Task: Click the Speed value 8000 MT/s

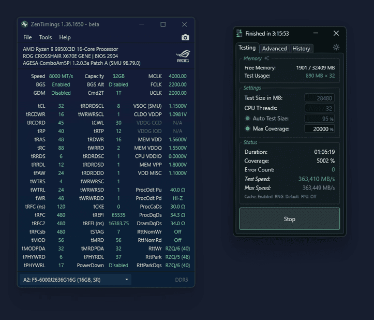Action: pos(61,76)
